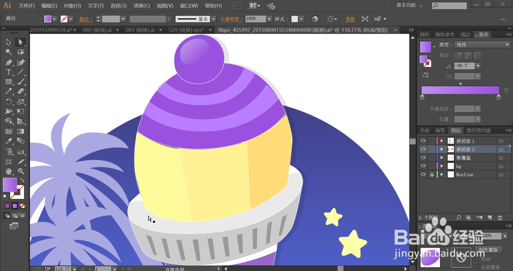This screenshot has width=513, height=271.
Task: Pick the Line Segment tool
Action: (x=21, y=72)
